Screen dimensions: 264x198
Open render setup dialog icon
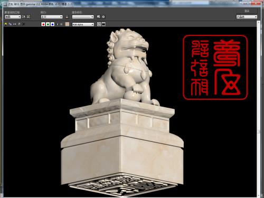click(x=99, y=17)
